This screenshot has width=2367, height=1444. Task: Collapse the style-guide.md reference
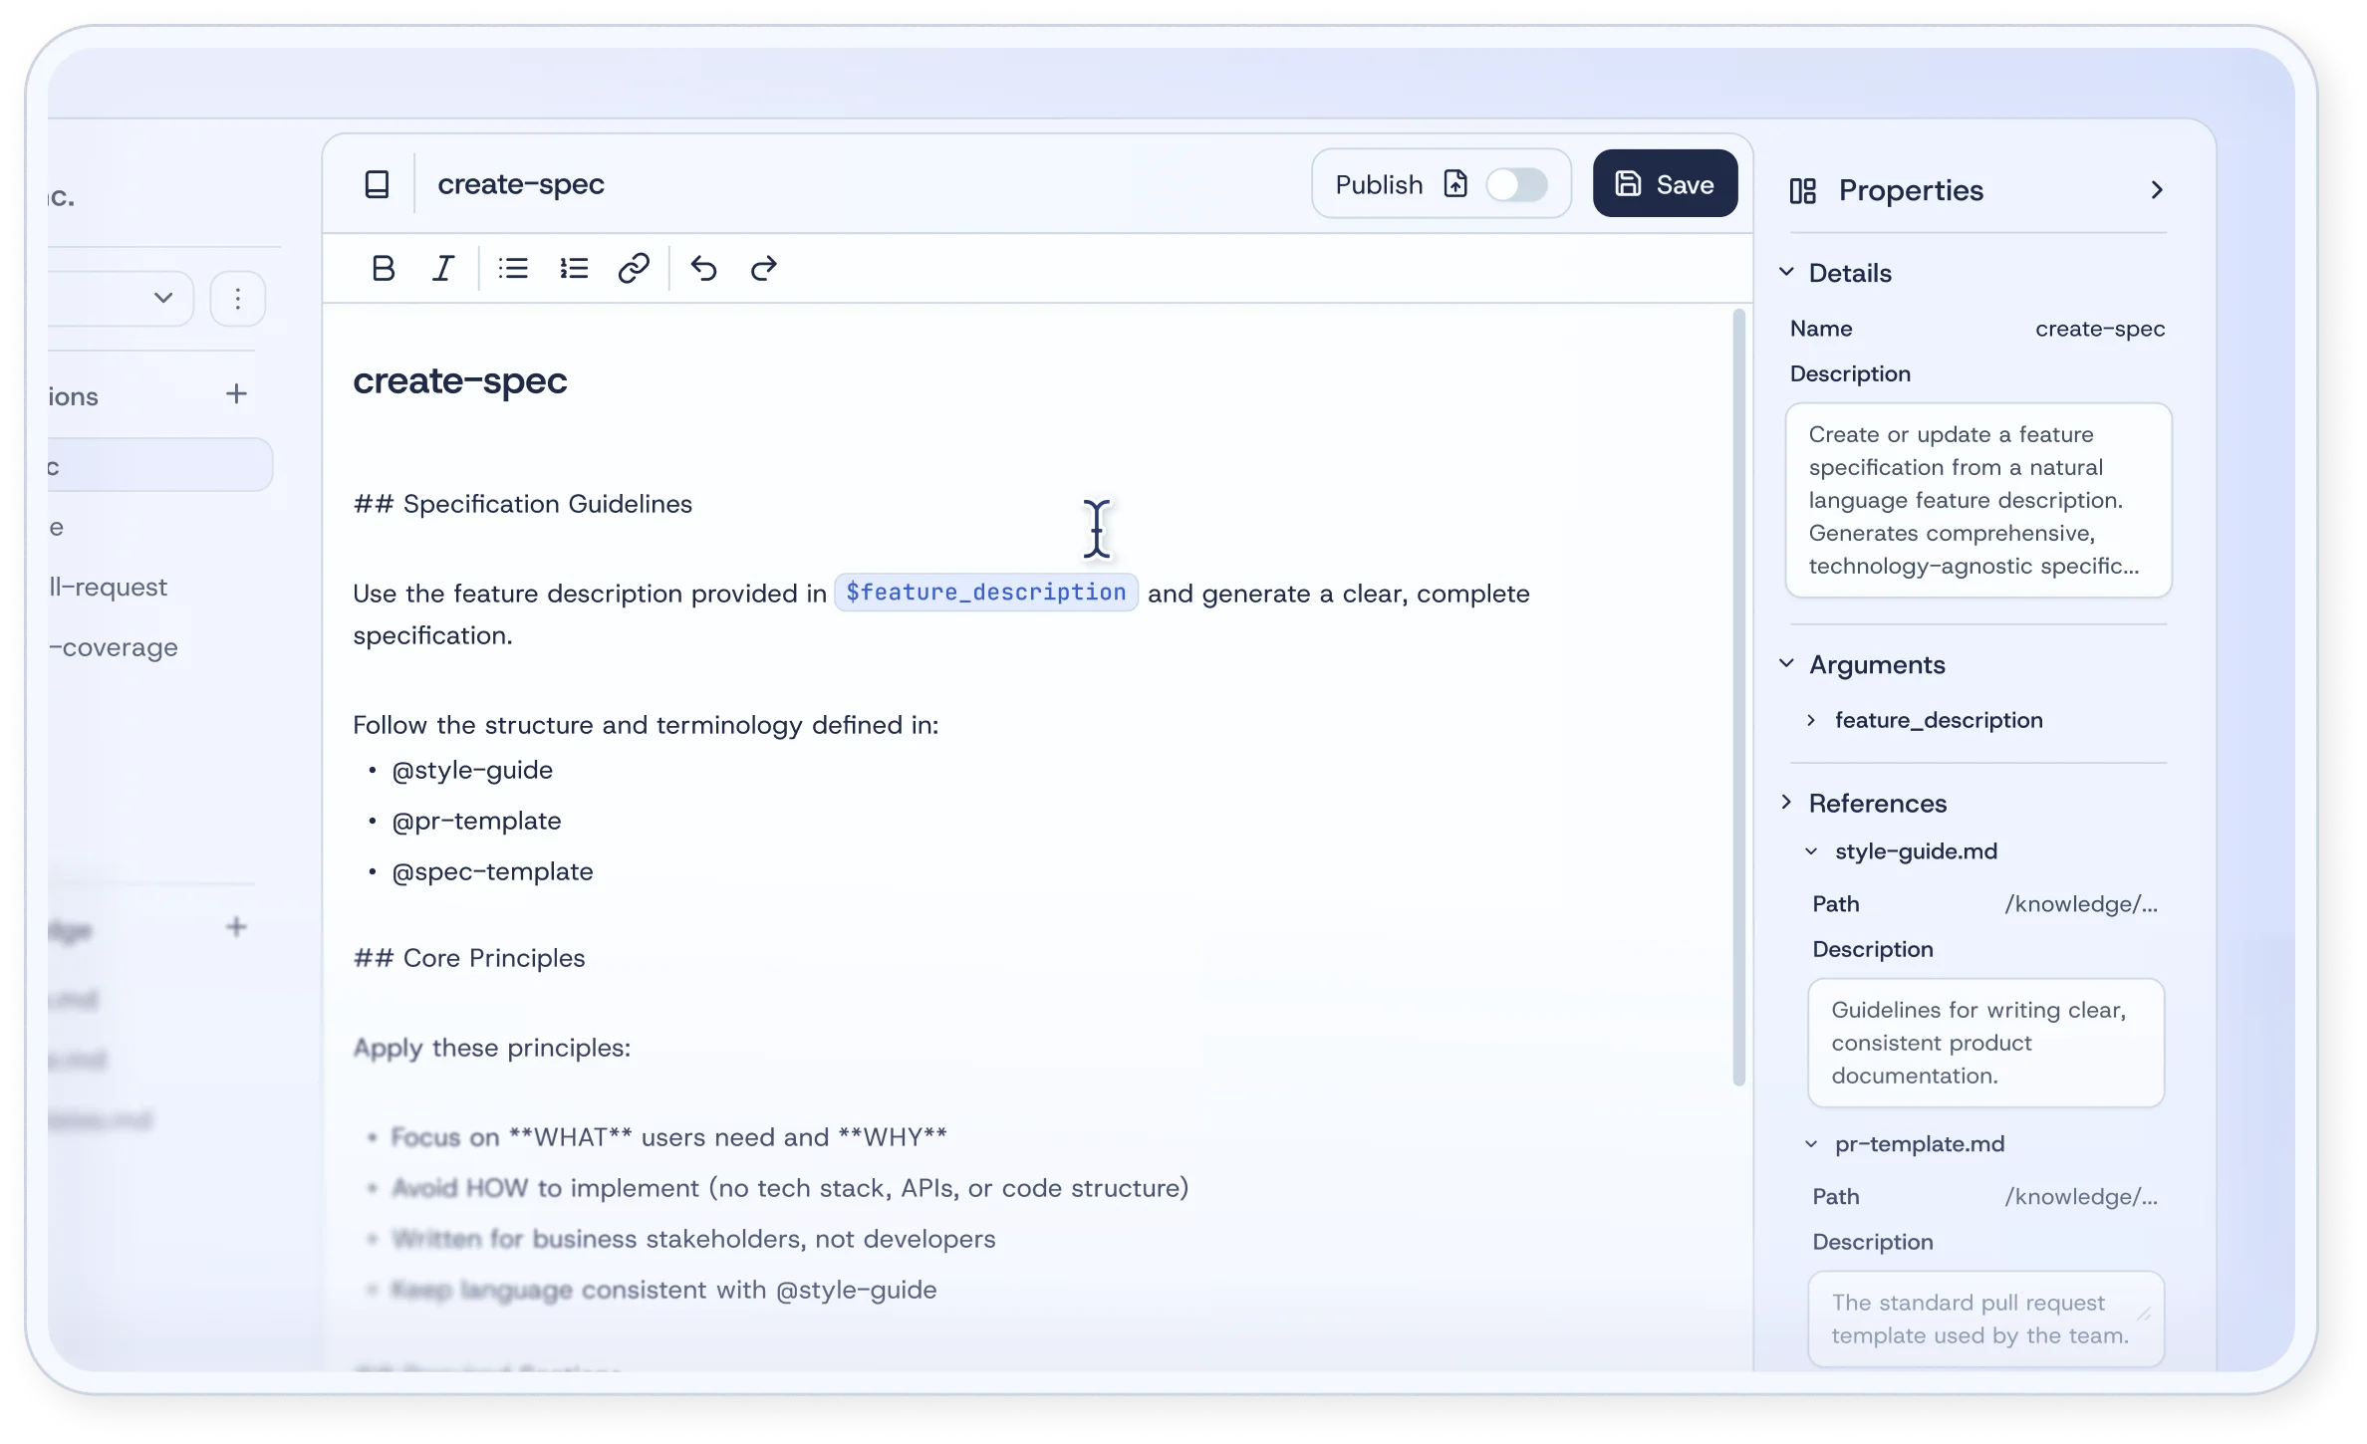coord(1811,850)
